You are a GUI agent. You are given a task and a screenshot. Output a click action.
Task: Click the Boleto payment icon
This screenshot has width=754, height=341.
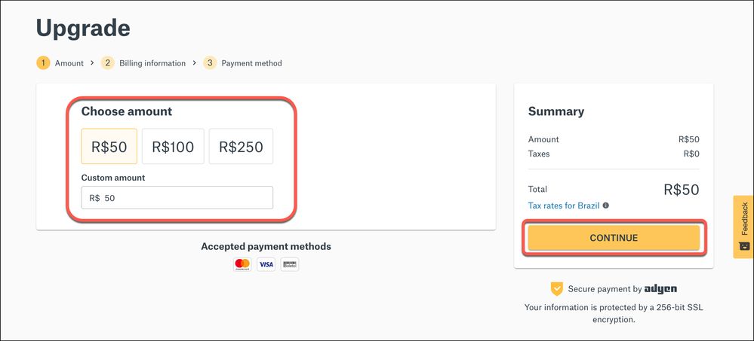(289, 264)
